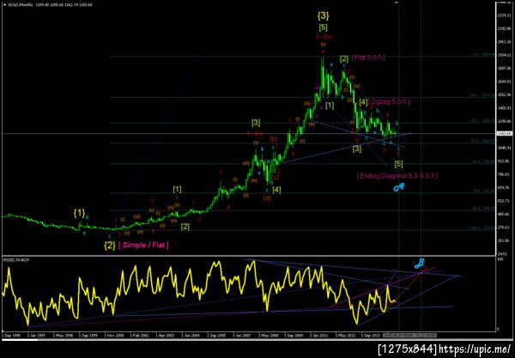Select the '[ Flat 3-3-5 ]' annotation

coord(368,58)
